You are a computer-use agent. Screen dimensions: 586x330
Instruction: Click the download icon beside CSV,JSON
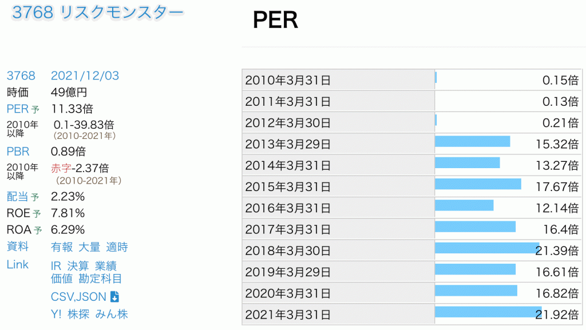click(x=114, y=296)
